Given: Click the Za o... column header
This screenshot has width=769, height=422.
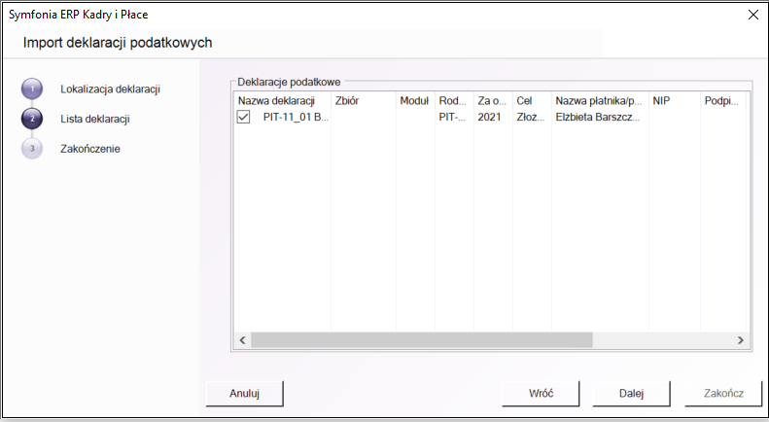Looking at the screenshot, I should click(493, 100).
